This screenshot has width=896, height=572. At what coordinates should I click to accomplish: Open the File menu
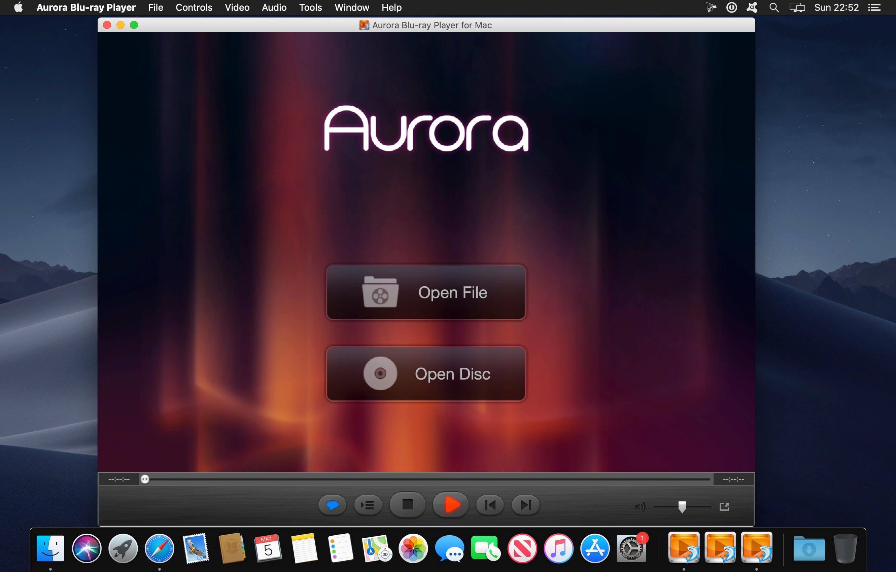pyautogui.click(x=156, y=7)
